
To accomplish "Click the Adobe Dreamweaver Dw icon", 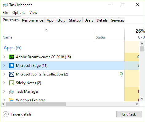I will [x=12, y=57].
